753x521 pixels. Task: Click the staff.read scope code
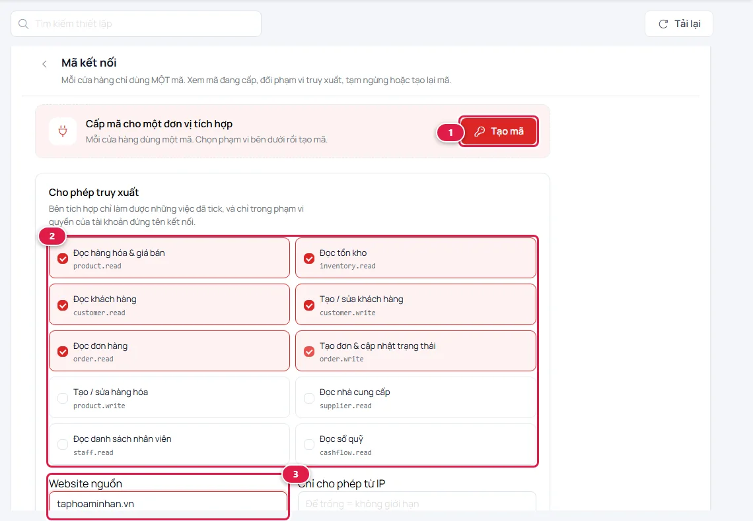coord(93,452)
